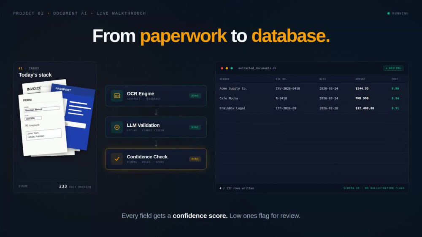Viewport: 422px width, 237px height.
Task: Click the $12,400.00 amount cell
Action: tap(365, 109)
